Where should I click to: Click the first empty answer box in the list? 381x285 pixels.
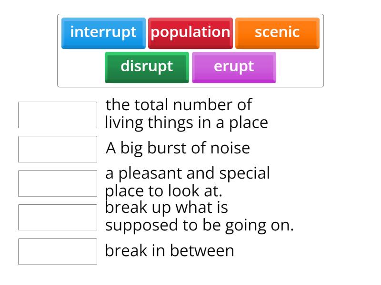coord(58,115)
